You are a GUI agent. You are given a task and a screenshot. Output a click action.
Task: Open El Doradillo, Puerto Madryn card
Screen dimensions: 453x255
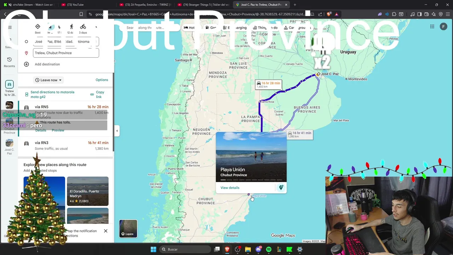(x=88, y=191)
